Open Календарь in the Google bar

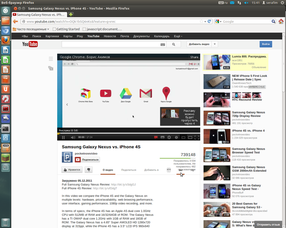pos(162,36)
